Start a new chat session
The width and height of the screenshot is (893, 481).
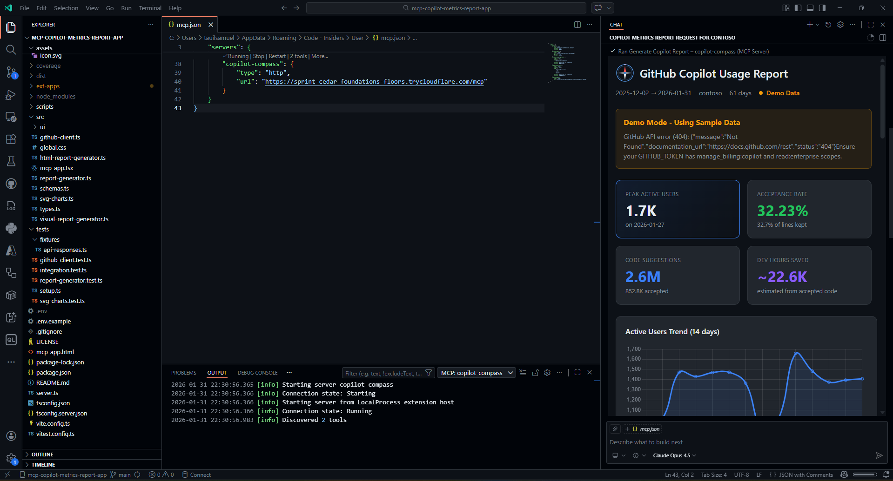tap(809, 25)
